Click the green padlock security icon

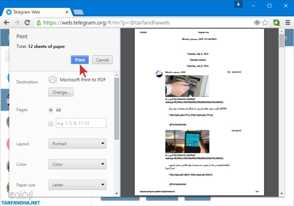click(39, 23)
